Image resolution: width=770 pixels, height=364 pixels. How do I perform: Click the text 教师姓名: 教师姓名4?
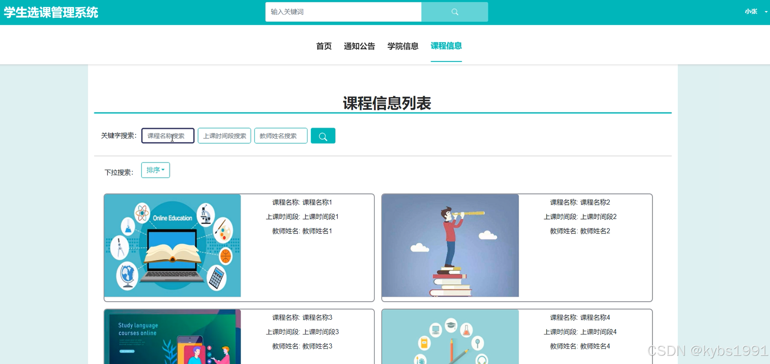580,346
